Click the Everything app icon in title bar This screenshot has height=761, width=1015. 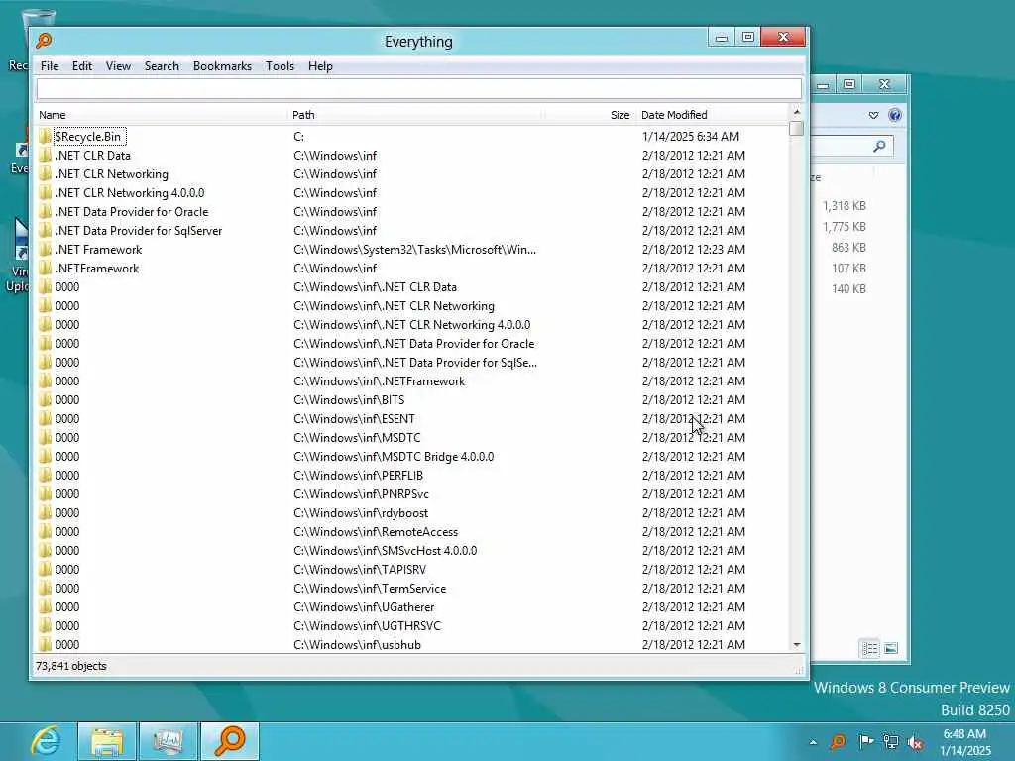coord(44,41)
